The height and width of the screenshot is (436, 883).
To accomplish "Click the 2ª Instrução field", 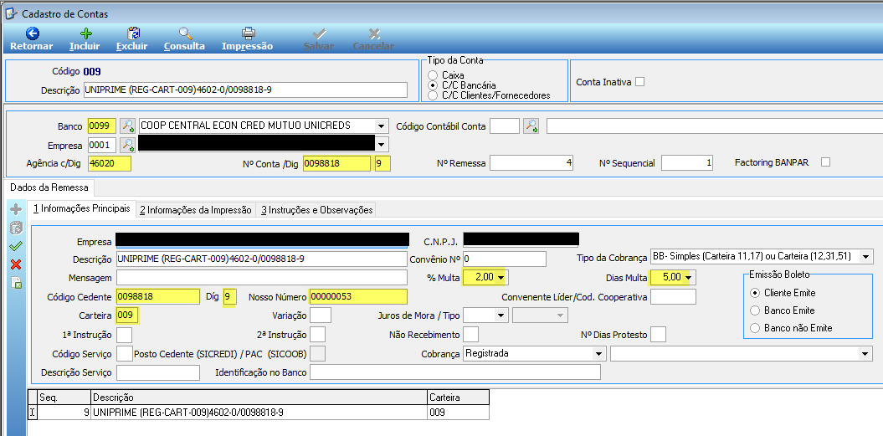I will (x=317, y=335).
